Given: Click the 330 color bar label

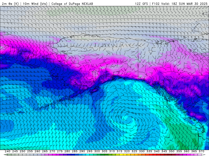Looking at the screenshot, I should 142,151.
